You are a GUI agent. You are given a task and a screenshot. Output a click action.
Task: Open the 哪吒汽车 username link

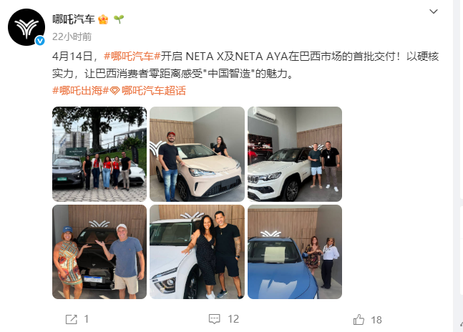pos(74,19)
